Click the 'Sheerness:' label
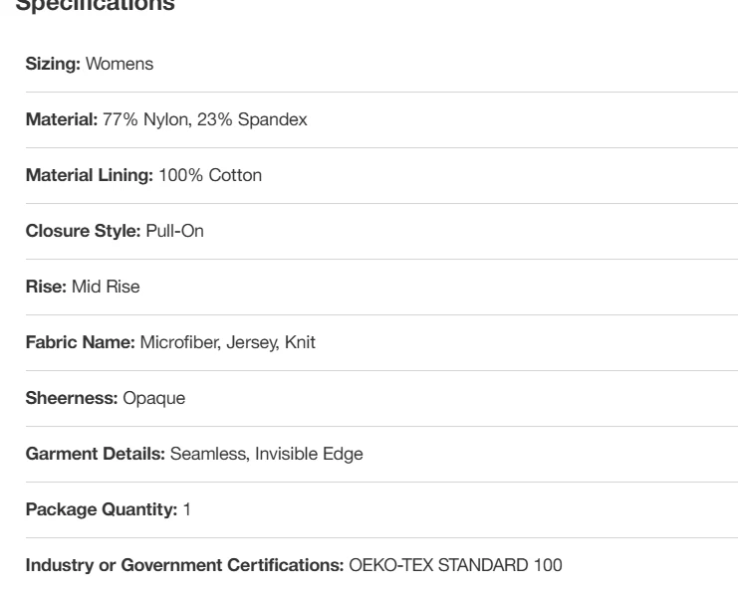738x589 pixels. coord(72,398)
